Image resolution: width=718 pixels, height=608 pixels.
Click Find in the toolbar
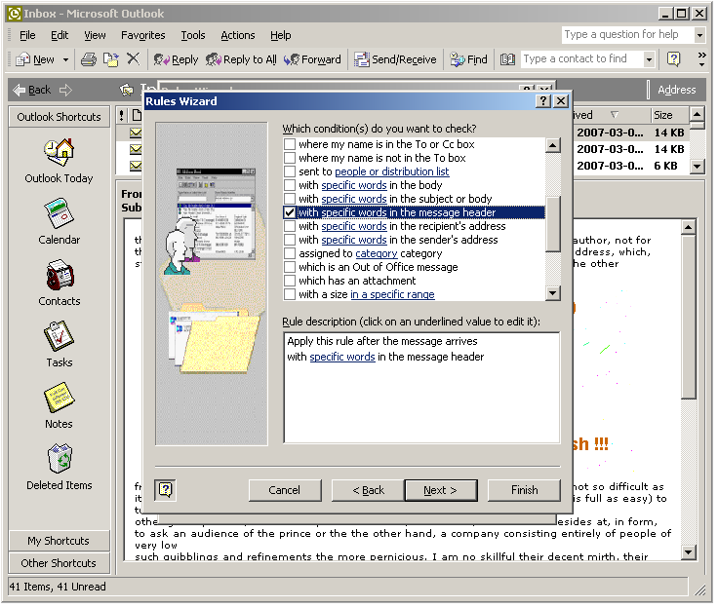(x=469, y=60)
